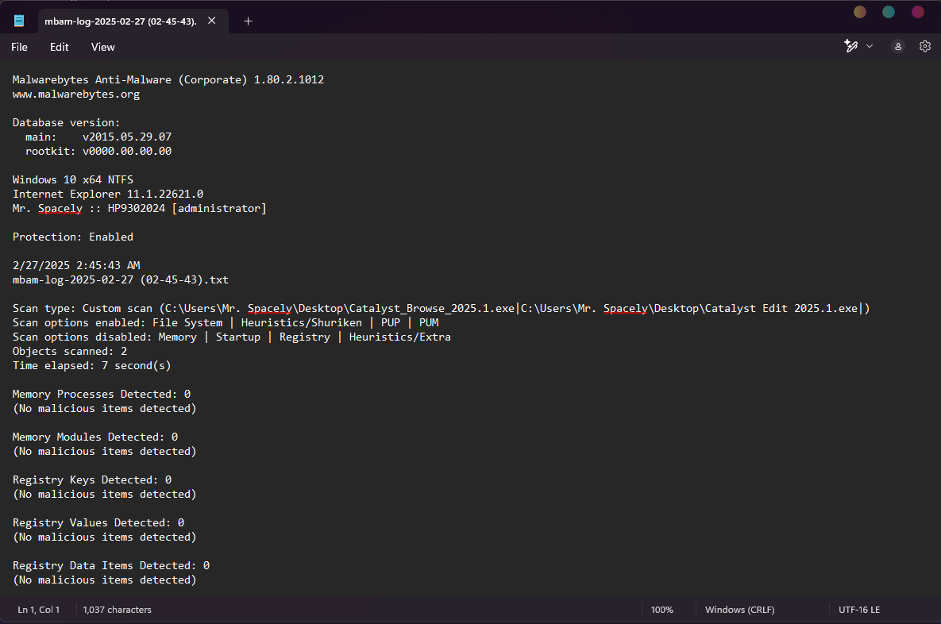Click the Ln 1, Col 1 status indicator
The width and height of the screenshot is (941, 624).
point(38,610)
